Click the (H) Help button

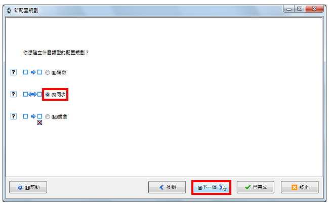(x=28, y=187)
